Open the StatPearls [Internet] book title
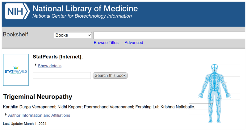The width and height of the screenshot is (247, 131). (x=58, y=57)
